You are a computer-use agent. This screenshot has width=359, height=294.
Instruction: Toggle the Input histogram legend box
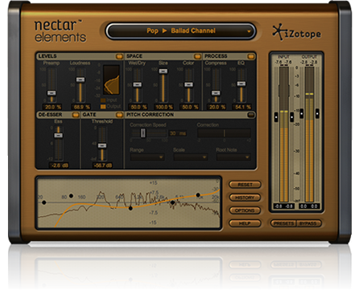(103, 100)
